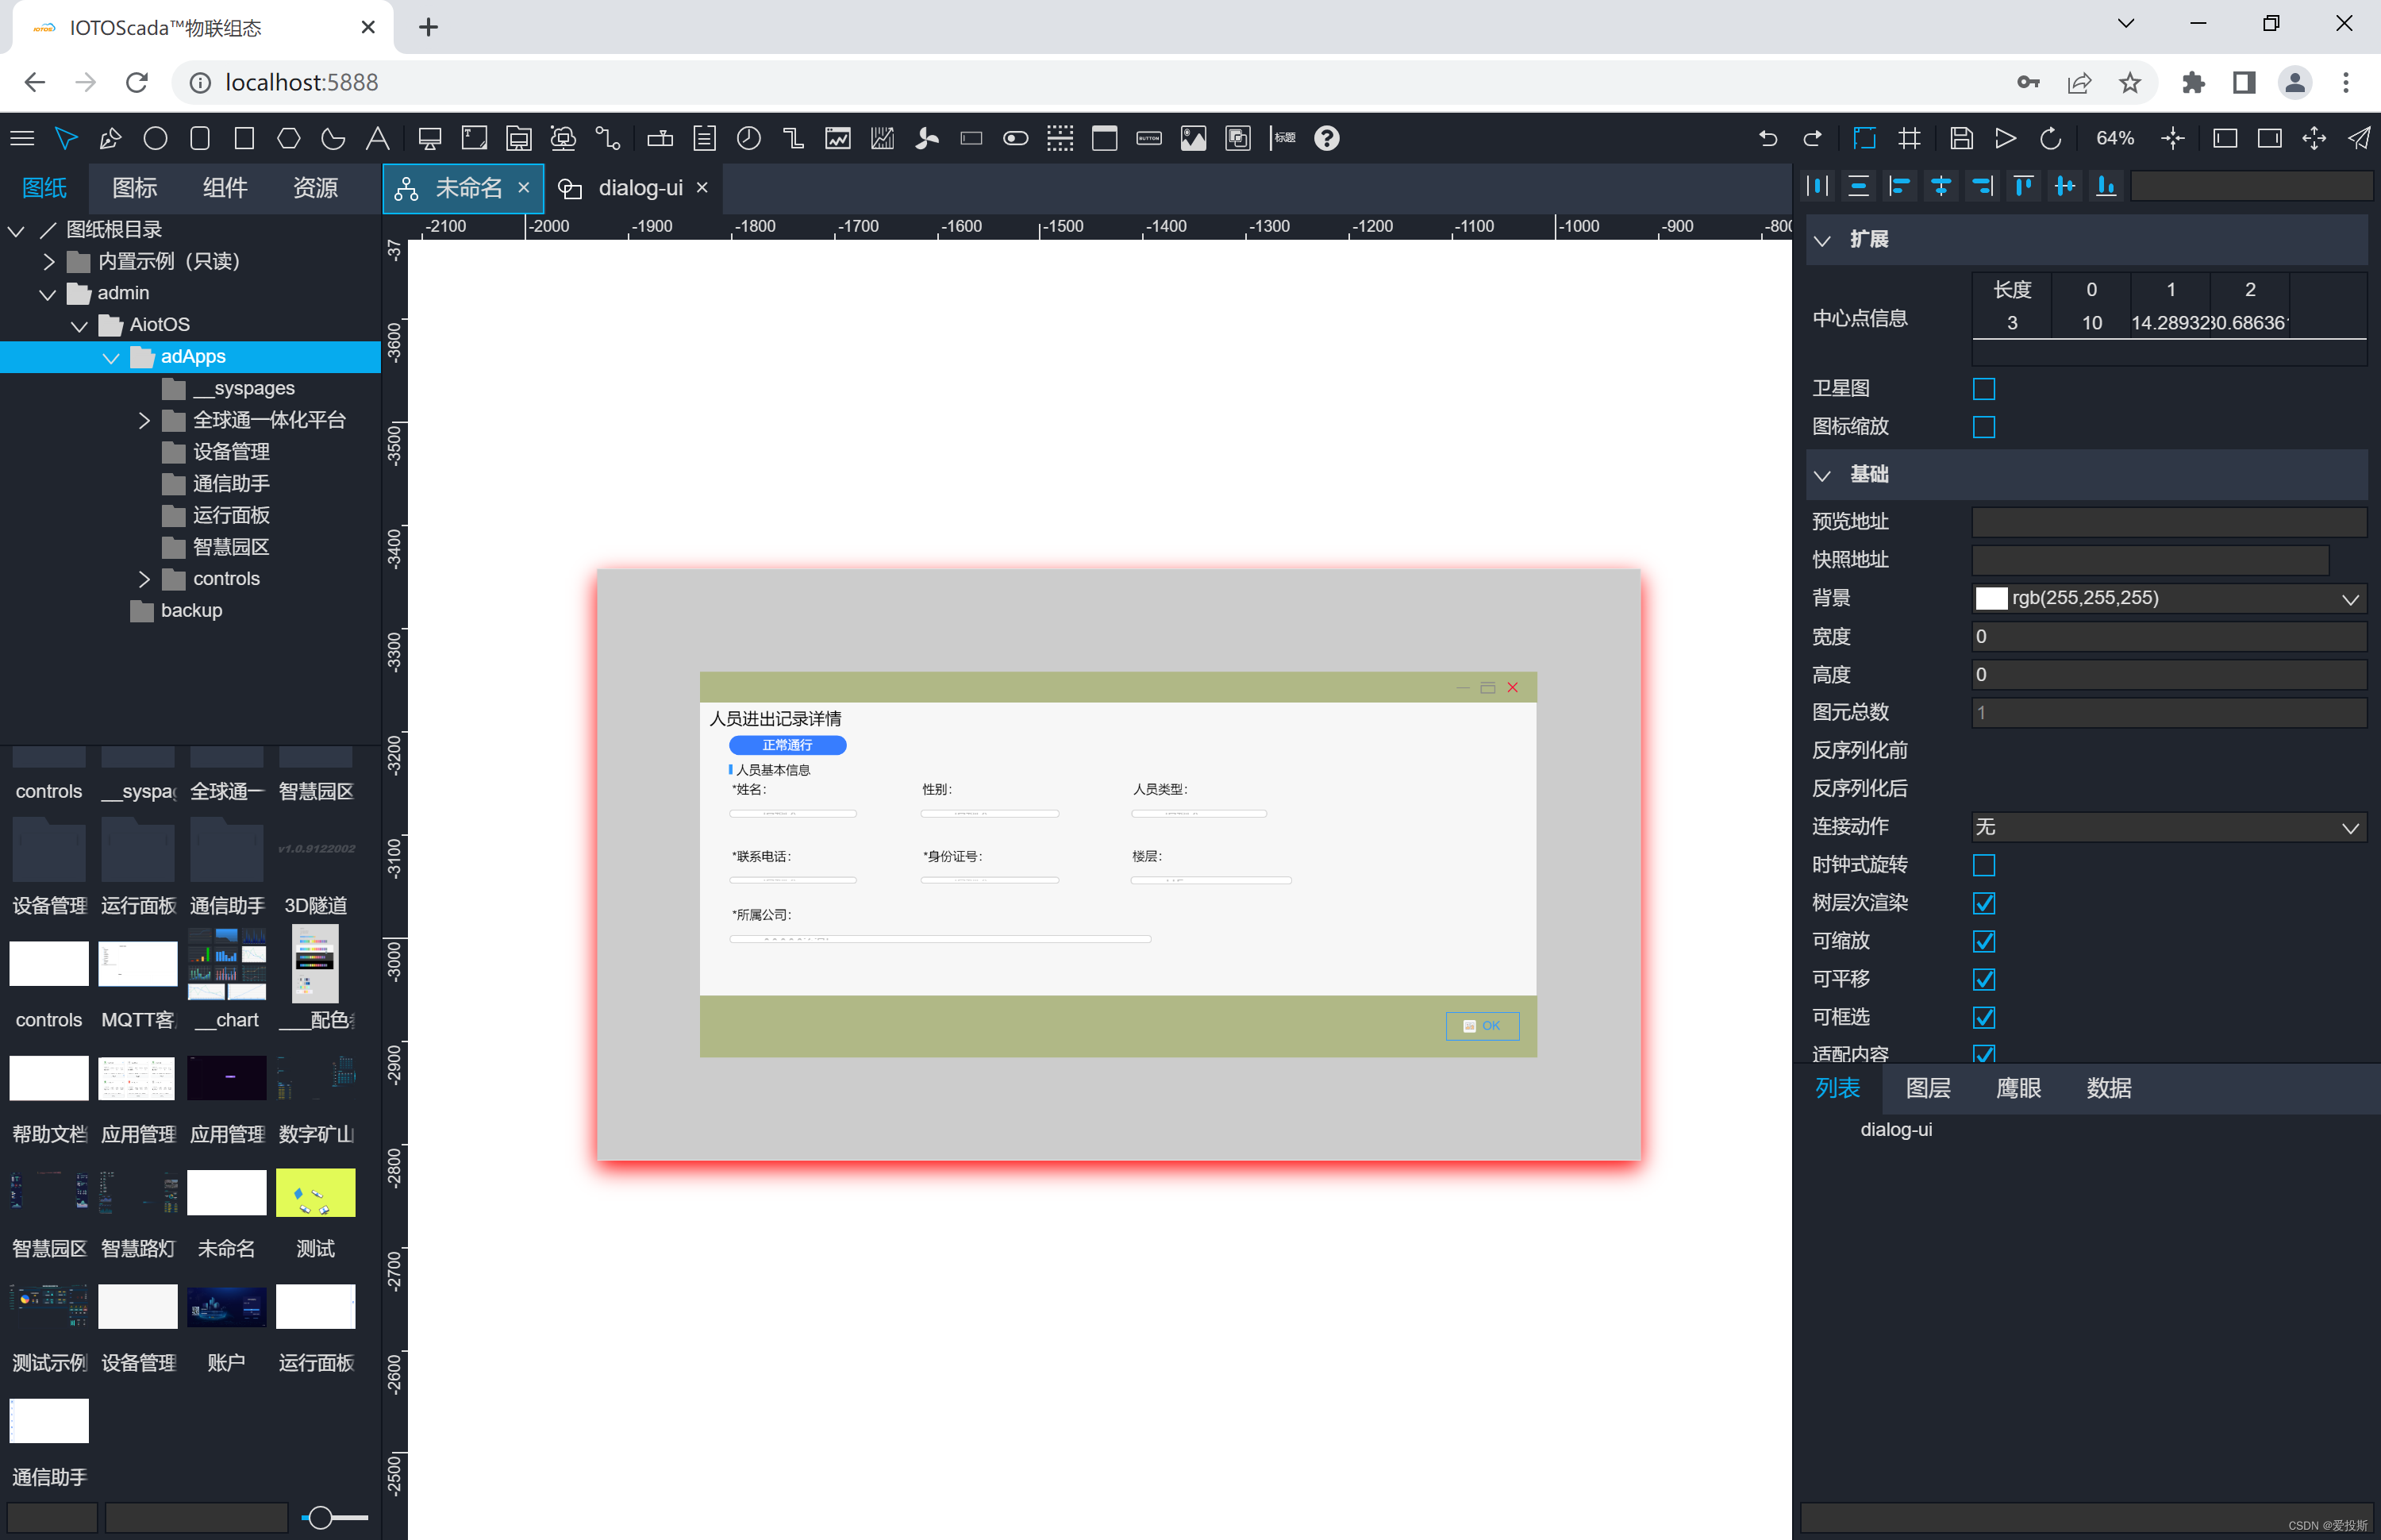Click the undo arrow icon

pyautogui.click(x=1767, y=139)
